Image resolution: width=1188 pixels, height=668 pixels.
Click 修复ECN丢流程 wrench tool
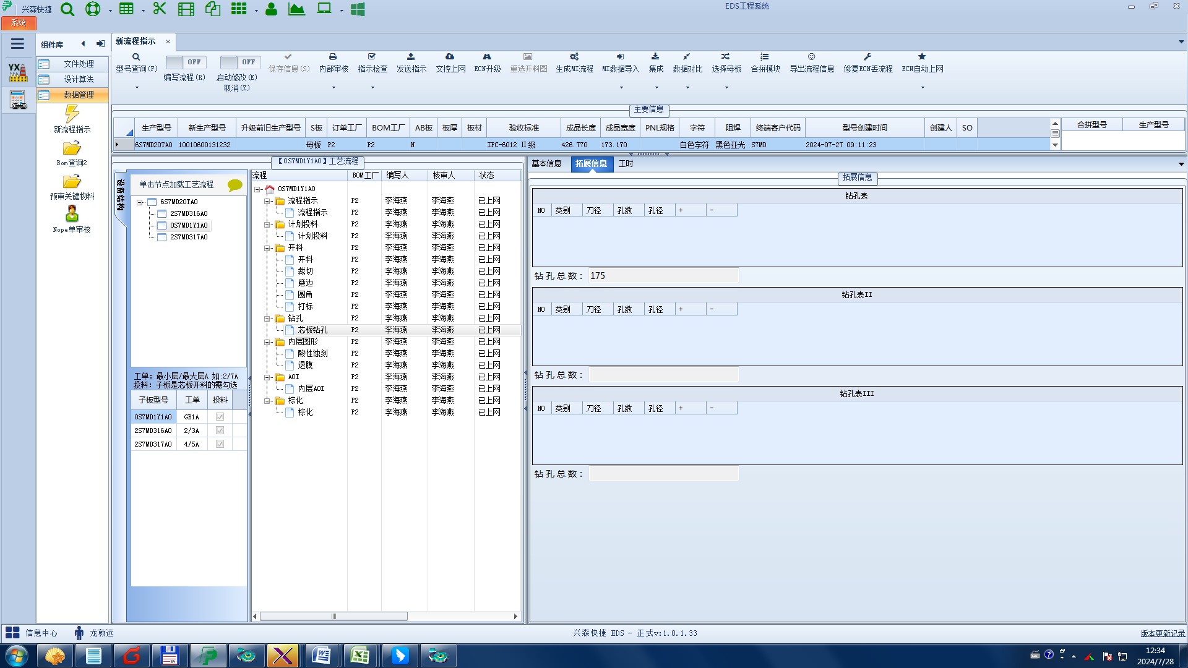868,62
